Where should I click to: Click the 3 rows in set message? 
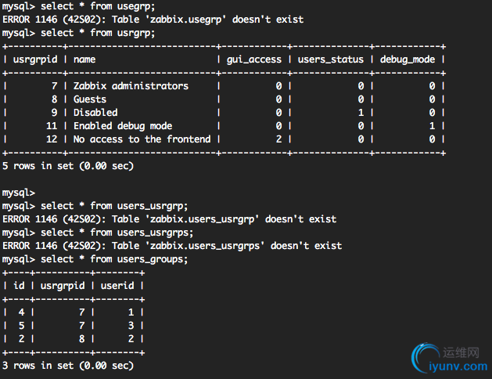pos(68,366)
